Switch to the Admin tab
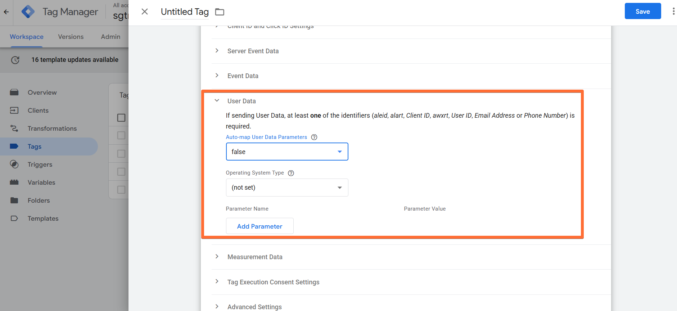Image resolution: width=677 pixels, height=311 pixels. tap(110, 37)
